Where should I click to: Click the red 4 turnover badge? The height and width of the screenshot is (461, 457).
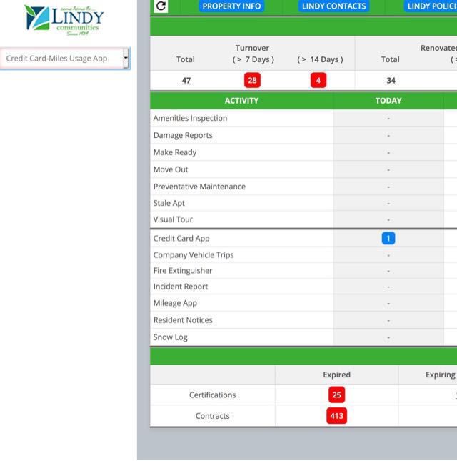tap(318, 81)
